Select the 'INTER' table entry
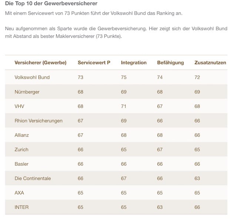The height and width of the screenshot is (219, 230). click(x=21, y=207)
